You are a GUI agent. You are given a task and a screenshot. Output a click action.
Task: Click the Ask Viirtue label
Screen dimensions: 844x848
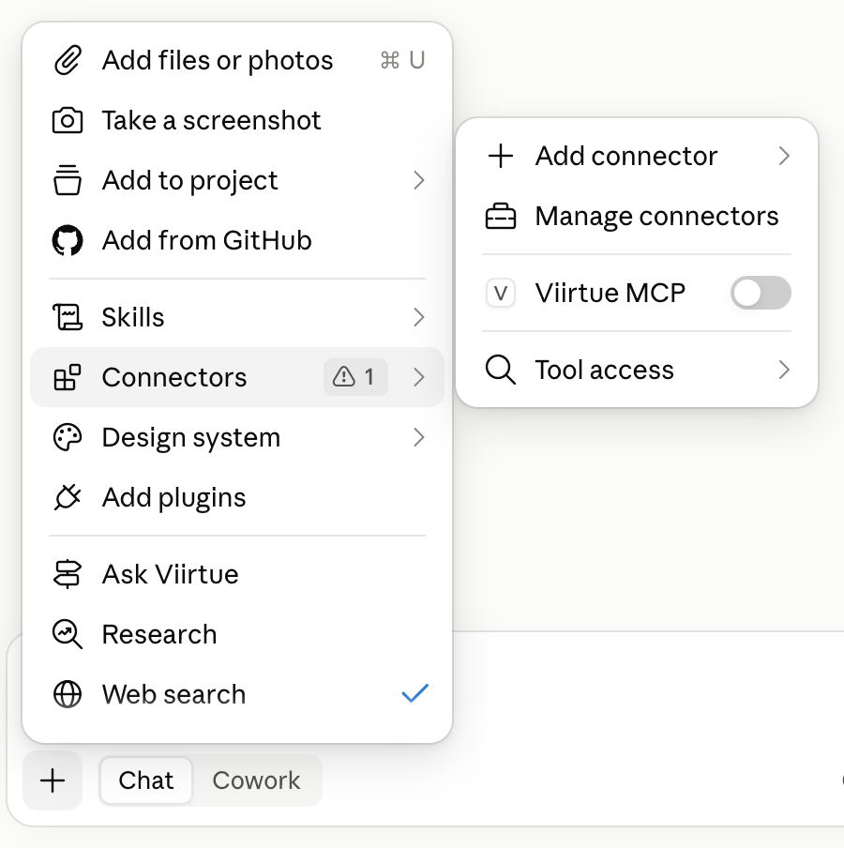(x=171, y=574)
